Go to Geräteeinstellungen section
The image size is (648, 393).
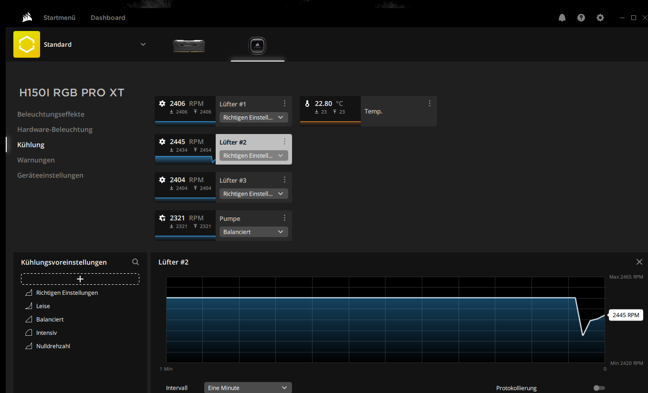[50, 176]
